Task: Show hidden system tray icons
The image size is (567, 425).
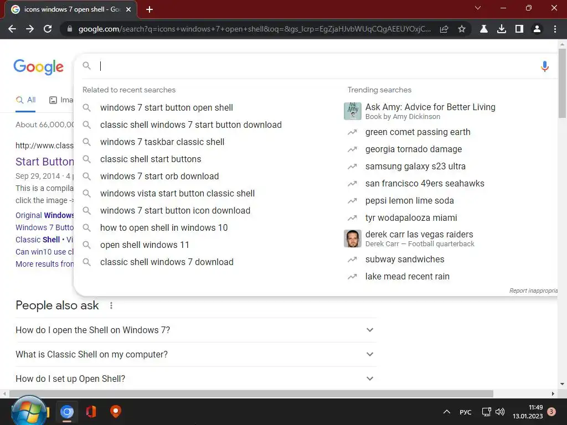Action: [x=447, y=412]
